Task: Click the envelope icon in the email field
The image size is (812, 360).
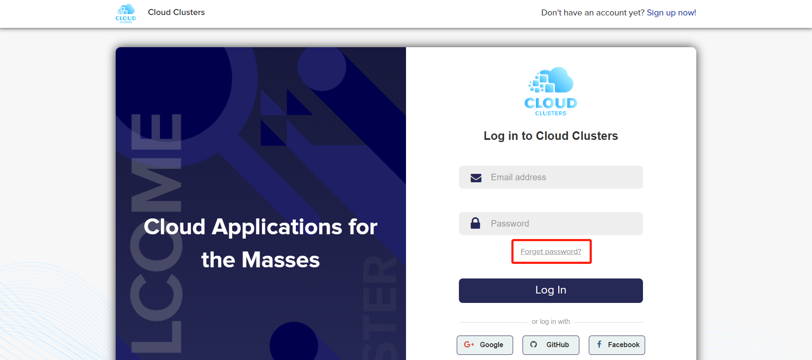Action: [x=476, y=178]
